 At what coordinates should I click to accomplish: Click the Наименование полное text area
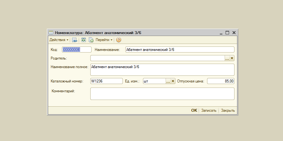[162, 70]
